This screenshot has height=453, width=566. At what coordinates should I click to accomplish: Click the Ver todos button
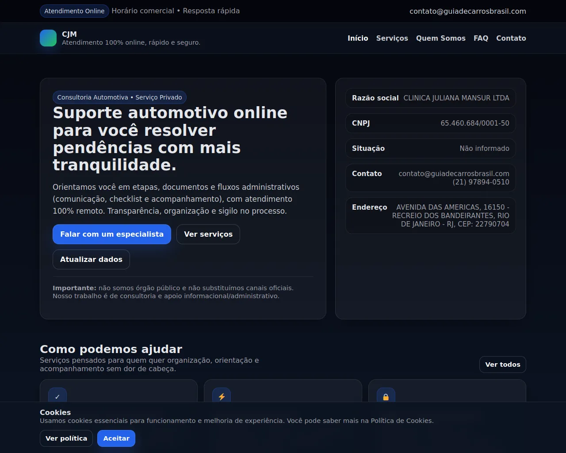[x=503, y=365]
